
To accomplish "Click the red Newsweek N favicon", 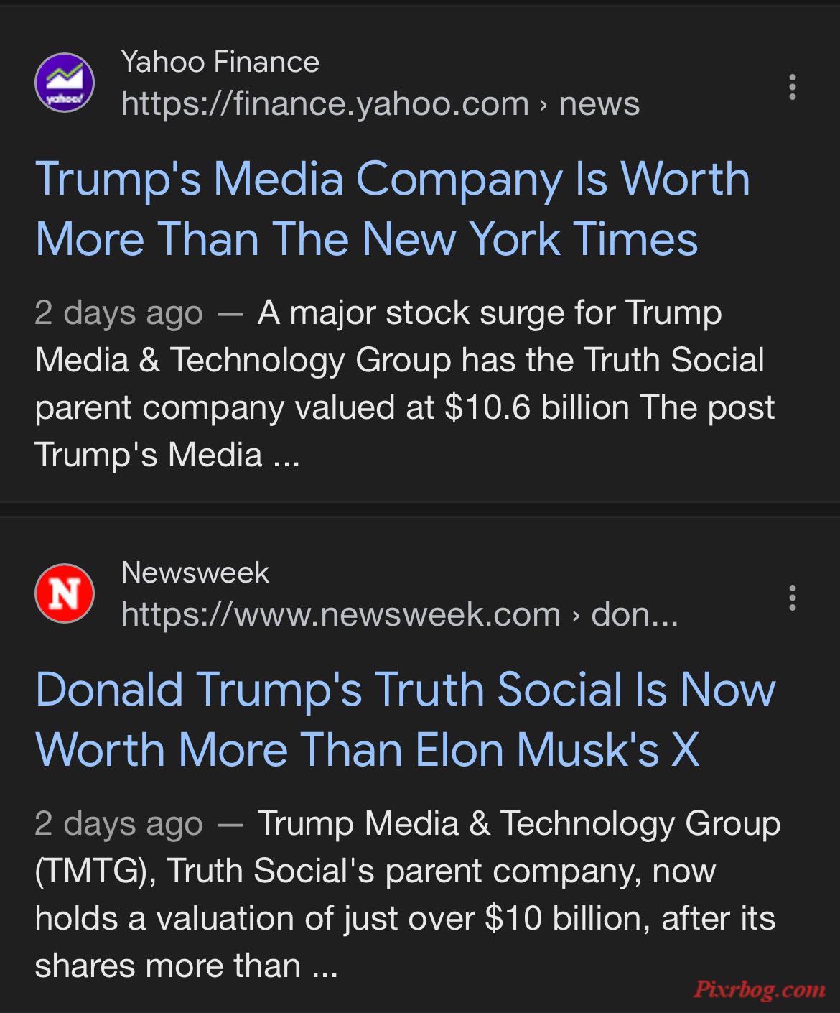I will point(64,593).
